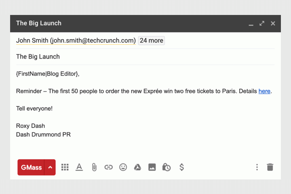Open more options three-dot menu

[x=257, y=167]
